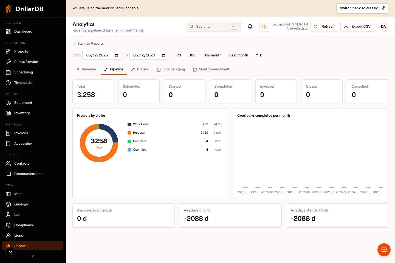Open Lab from the sidebar
The image size is (395, 263).
[x=33, y=215]
